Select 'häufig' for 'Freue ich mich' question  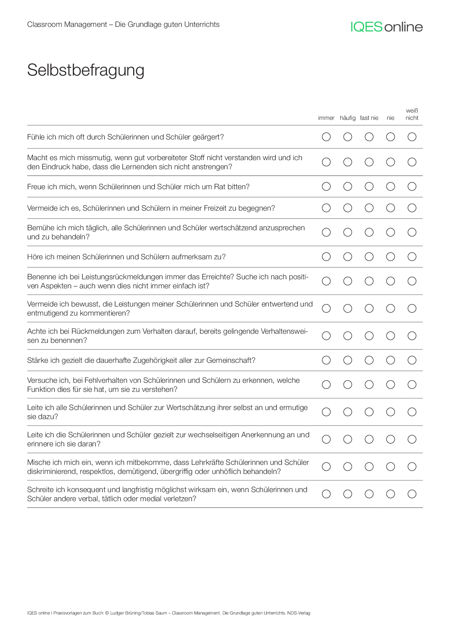click(x=348, y=187)
